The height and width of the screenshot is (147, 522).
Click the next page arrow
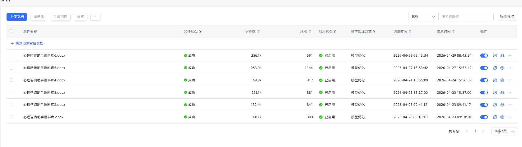tap(483, 131)
